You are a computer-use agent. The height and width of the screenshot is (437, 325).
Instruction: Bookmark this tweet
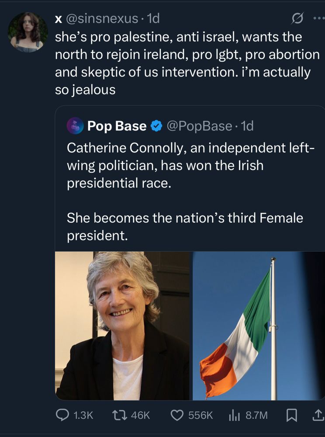tap(291, 414)
